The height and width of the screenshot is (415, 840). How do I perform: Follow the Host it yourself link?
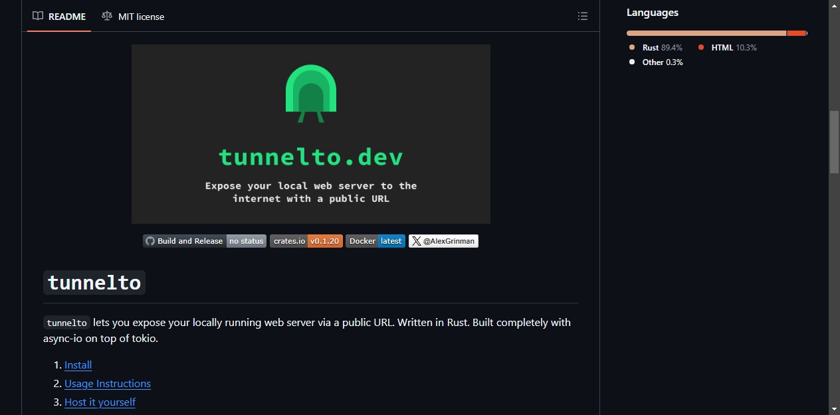click(100, 402)
